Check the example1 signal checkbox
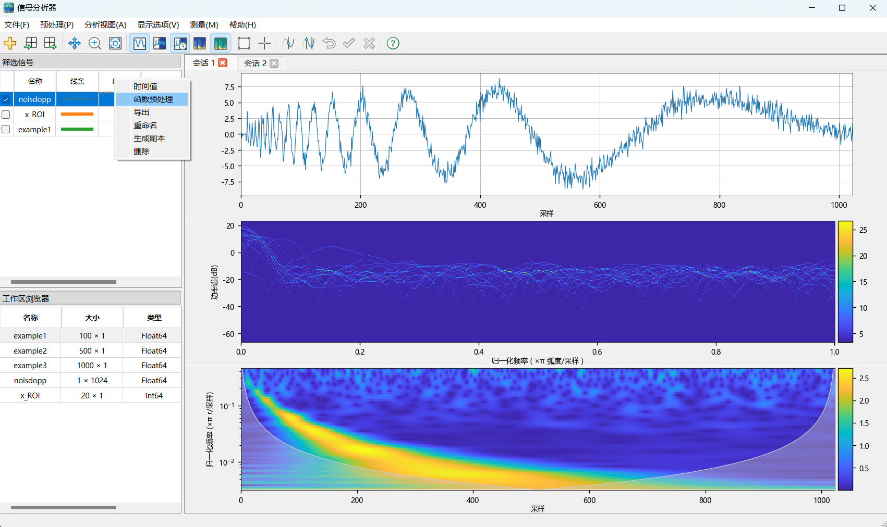The image size is (887, 527). (x=6, y=129)
